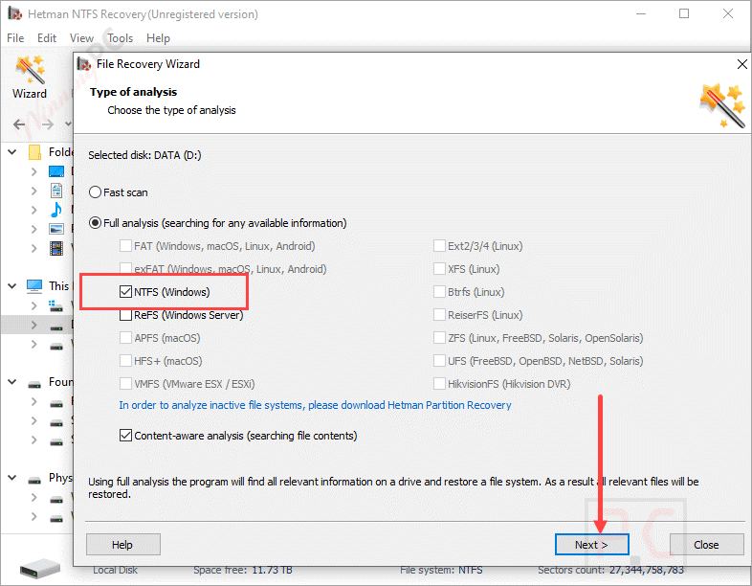Check the XFS (Linux) checkbox
Viewport: 752px width, 586px height.
(x=439, y=268)
